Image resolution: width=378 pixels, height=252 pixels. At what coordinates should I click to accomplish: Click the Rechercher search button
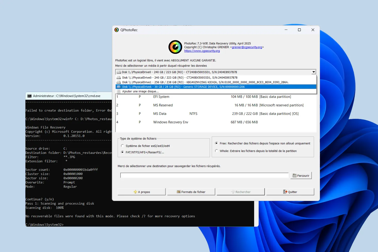point(241,192)
